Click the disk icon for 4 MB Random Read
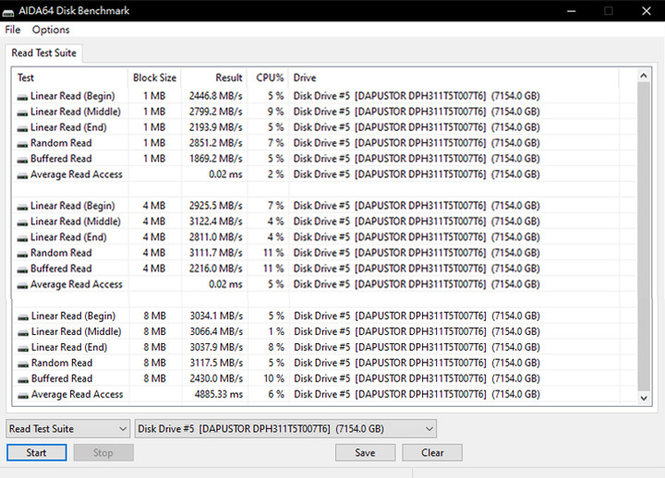665x478 pixels. coord(22,255)
